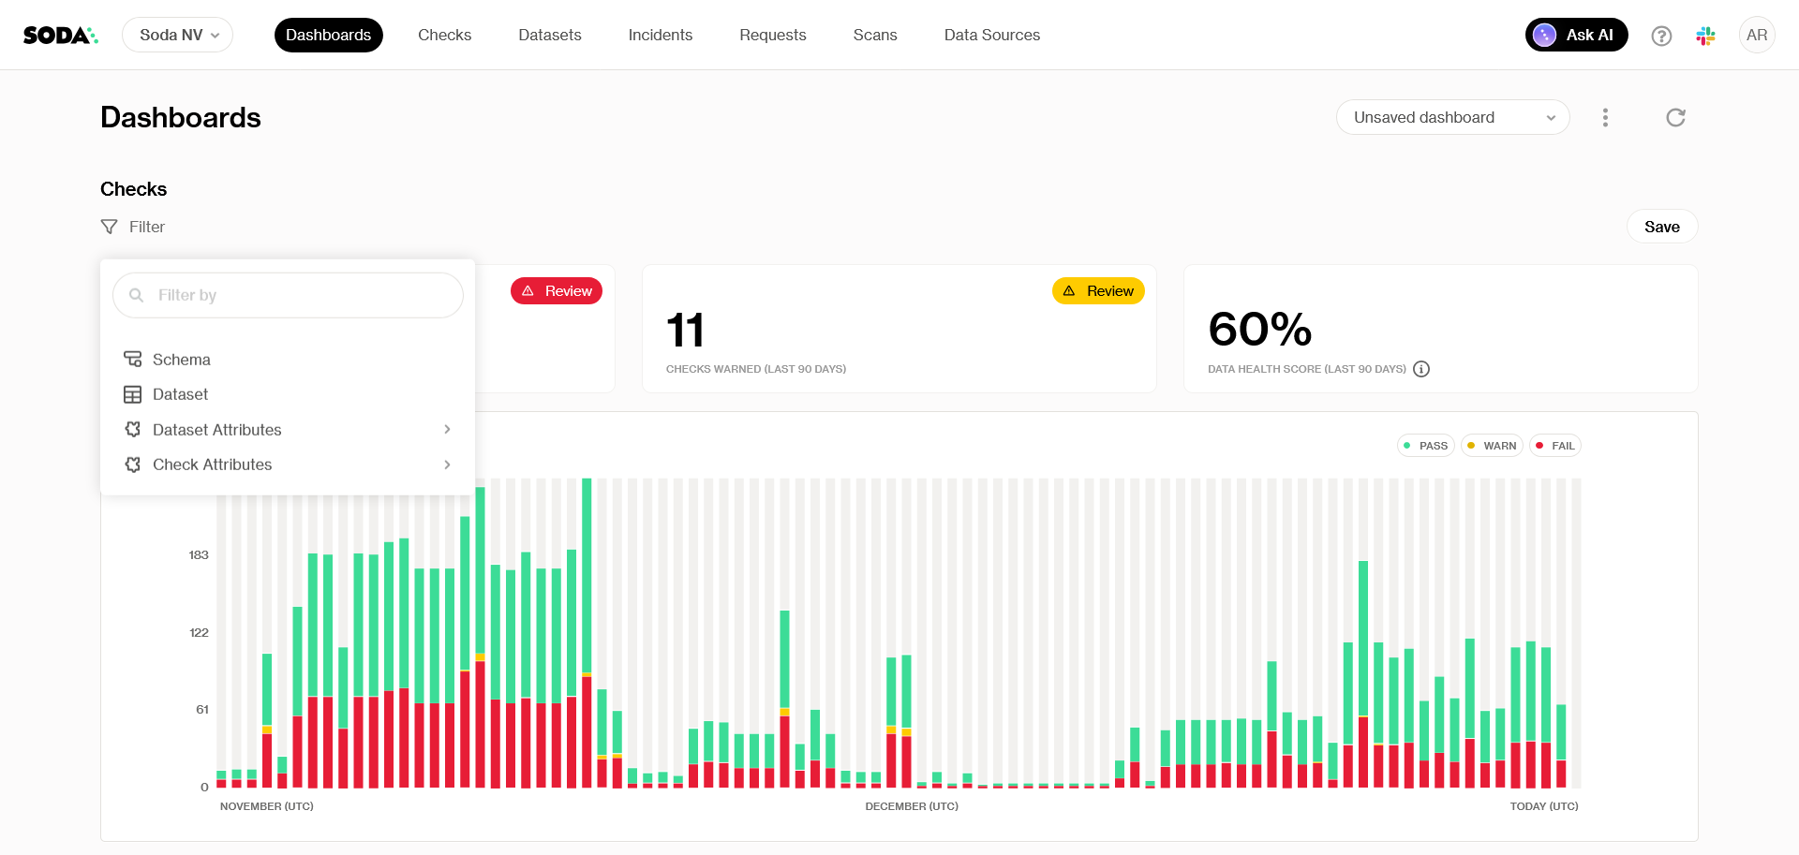Click the yellow Review badge
This screenshot has width=1799, height=855.
1098,291
